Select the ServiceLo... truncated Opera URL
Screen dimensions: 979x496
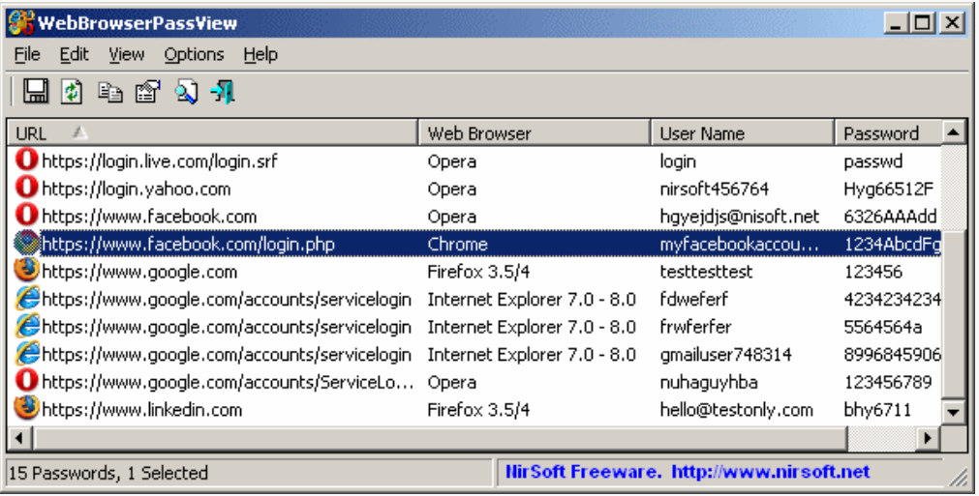(228, 381)
